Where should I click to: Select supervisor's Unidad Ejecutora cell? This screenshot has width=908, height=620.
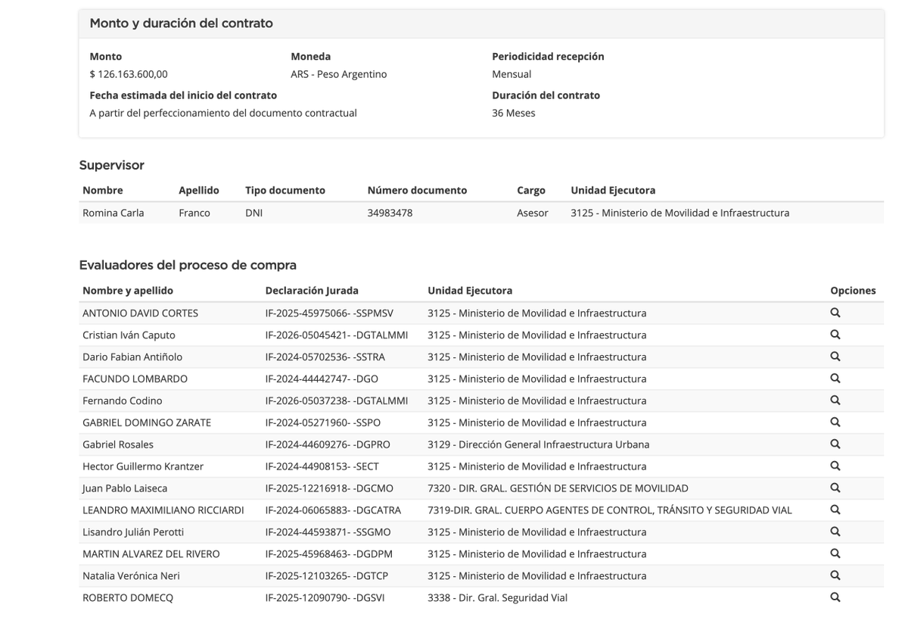679,213
